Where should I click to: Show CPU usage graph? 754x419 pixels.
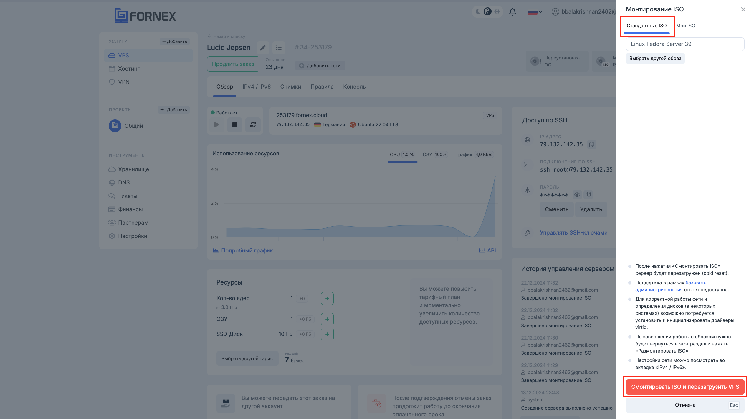pos(402,154)
